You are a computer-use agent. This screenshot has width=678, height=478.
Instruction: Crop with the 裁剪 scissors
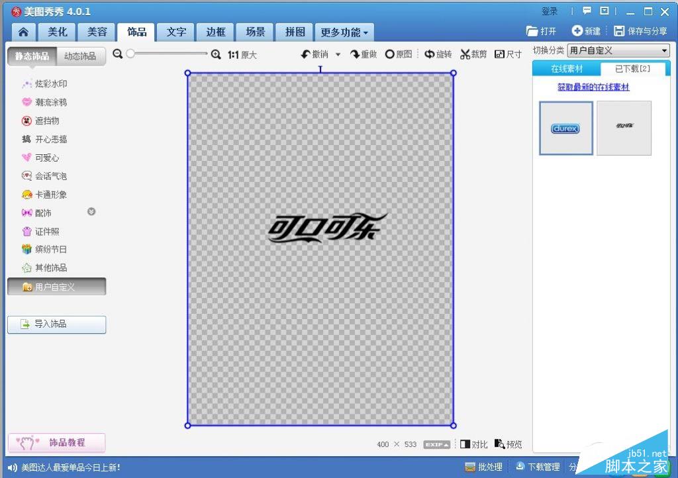click(x=473, y=54)
